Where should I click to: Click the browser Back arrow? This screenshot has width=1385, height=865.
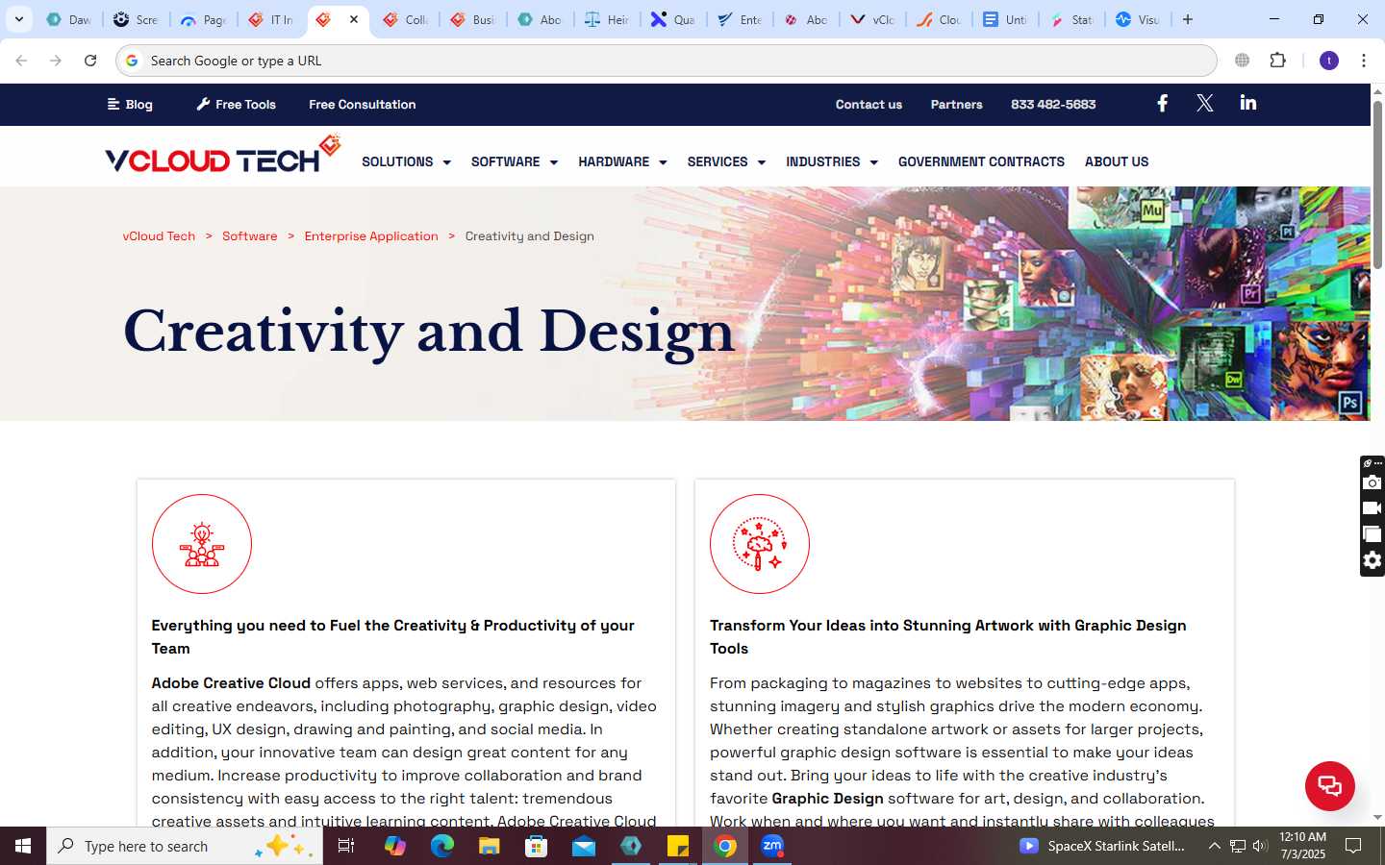point(21,61)
